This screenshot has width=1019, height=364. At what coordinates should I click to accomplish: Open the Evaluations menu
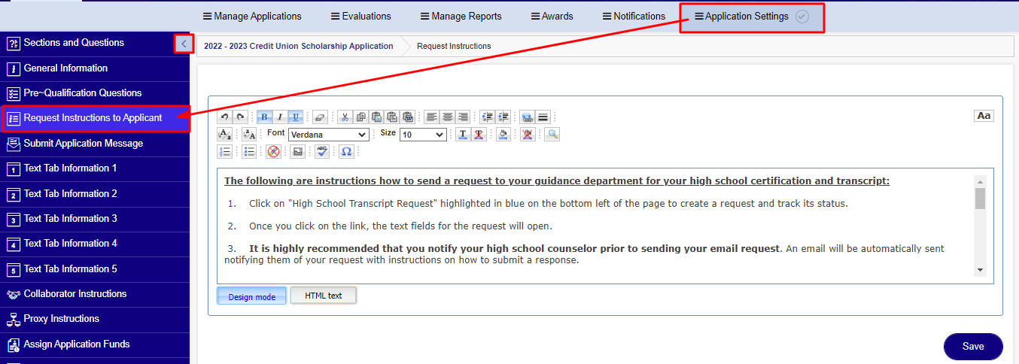click(x=361, y=16)
